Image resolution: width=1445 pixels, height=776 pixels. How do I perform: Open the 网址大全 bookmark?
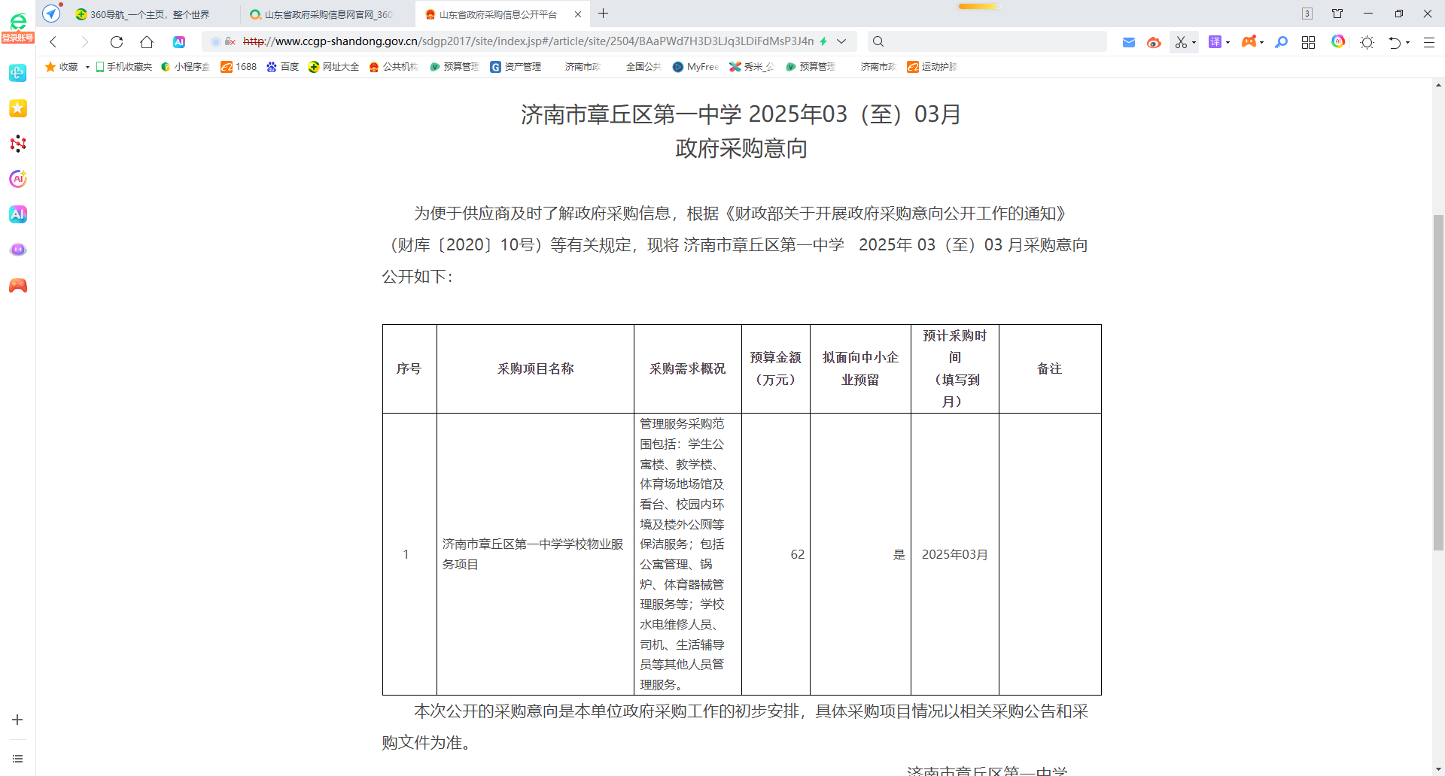pyautogui.click(x=333, y=67)
